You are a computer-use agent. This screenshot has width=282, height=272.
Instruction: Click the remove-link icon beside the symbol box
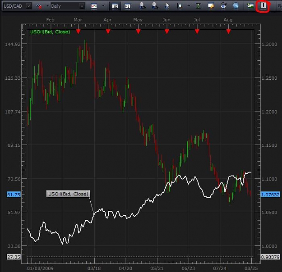point(39,6)
